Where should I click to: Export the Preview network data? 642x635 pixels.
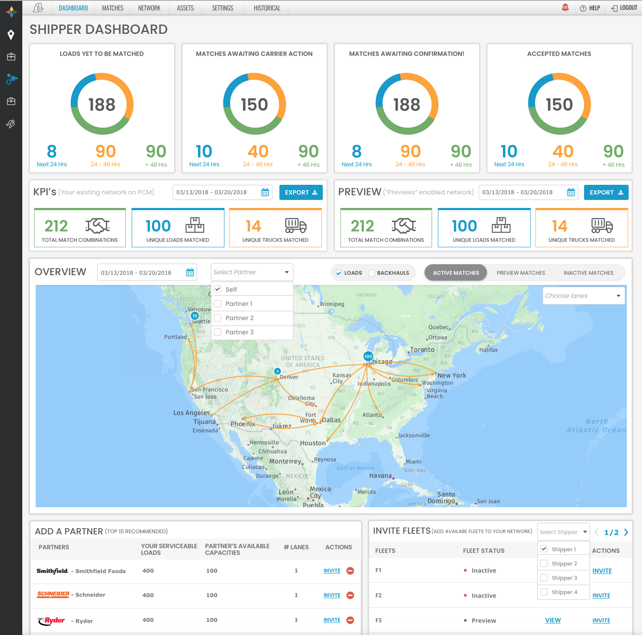606,192
